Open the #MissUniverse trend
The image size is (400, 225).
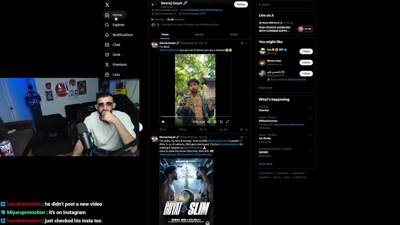click(x=268, y=121)
